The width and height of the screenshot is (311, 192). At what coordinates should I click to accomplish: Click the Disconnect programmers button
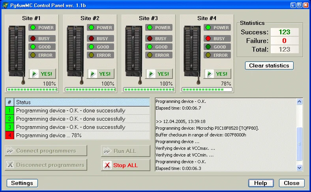pos(46,165)
